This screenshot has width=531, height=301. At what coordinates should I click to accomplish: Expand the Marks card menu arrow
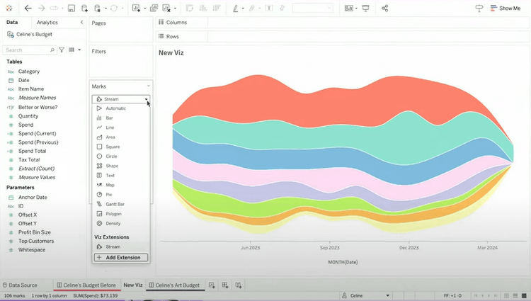[148, 86]
